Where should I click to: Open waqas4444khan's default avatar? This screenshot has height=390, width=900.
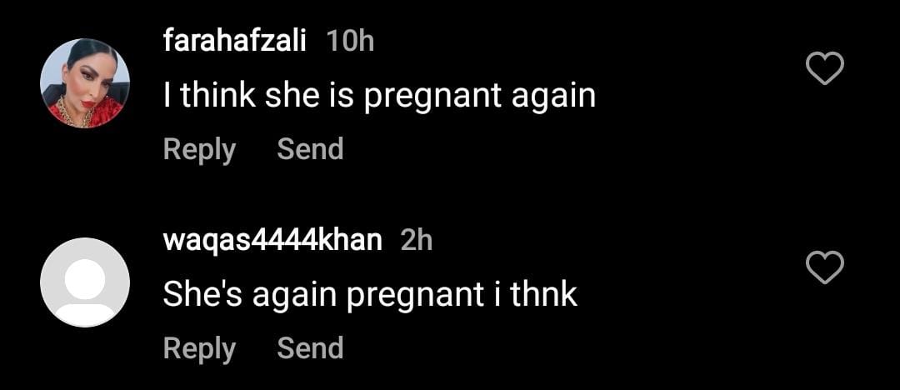coord(85,282)
